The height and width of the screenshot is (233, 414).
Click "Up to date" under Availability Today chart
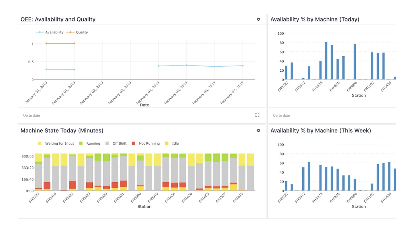pyautogui.click(x=281, y=116)
